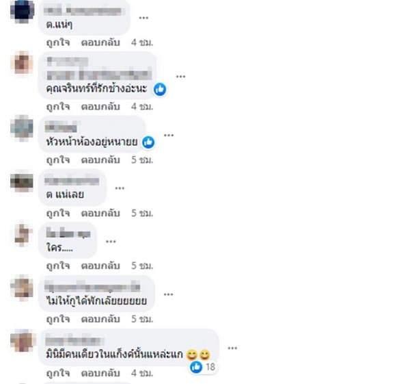Like the 'ด.แน่ๆ' comment via ถูกใจ

click(x=58, y=42)
